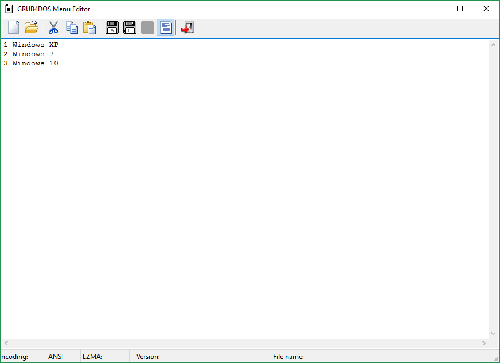
Task: Click on the 'Windows 7' text line
Action: 33,54
